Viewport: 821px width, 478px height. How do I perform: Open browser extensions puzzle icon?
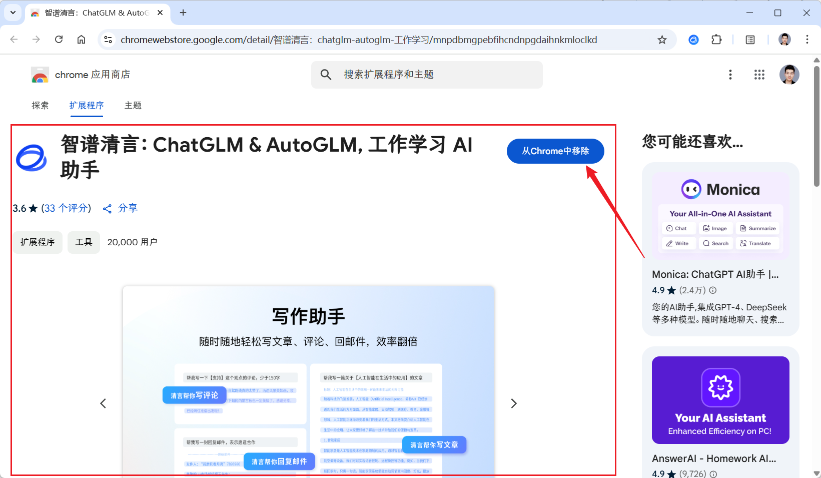click(717, 40)
